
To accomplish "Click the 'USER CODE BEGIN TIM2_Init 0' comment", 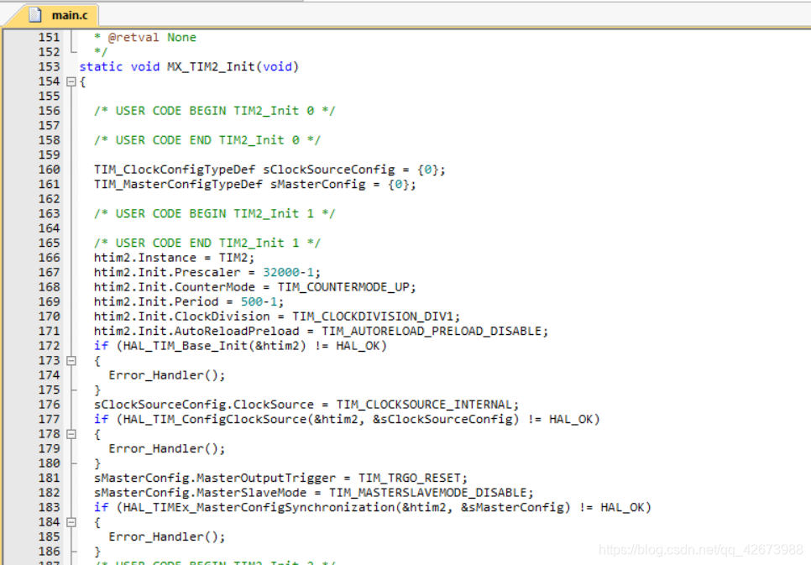I will [x=215, y=111].
